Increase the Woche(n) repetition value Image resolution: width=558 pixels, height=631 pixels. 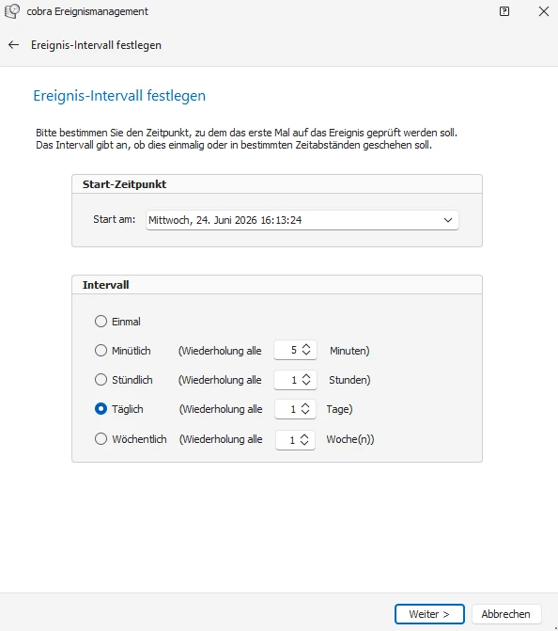pos(304,435)
